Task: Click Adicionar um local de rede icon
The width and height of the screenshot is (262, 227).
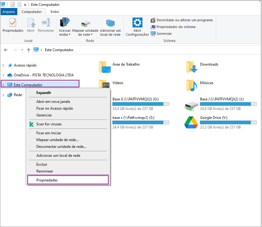Action: 110,23
